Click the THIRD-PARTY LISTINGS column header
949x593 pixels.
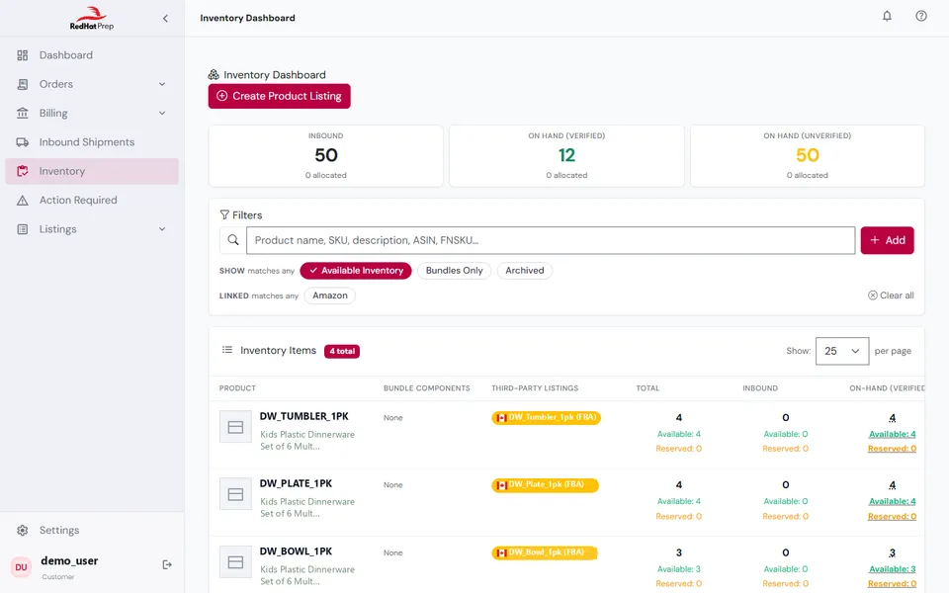pyautogui.click(x=535, y=387)
